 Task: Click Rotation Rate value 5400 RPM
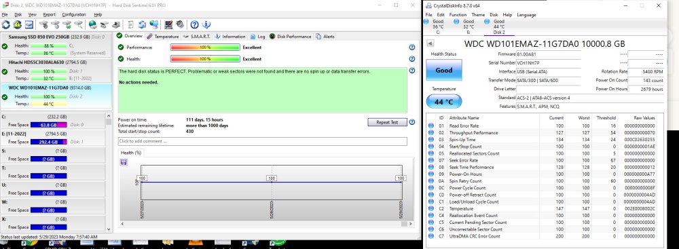pyautogui.click(x=646, y=71)
